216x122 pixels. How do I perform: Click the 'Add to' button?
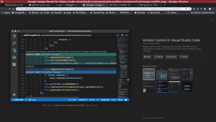point(158,57)
